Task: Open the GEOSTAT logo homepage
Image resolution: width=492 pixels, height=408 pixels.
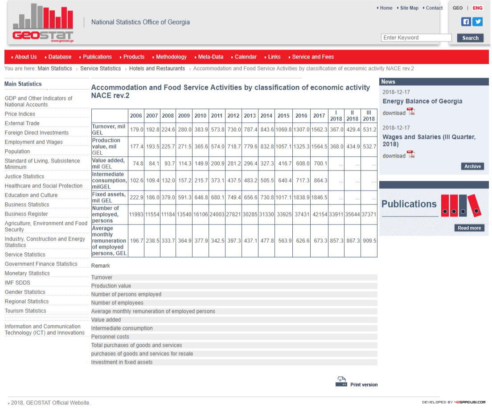Action: (x=43, y=23)
